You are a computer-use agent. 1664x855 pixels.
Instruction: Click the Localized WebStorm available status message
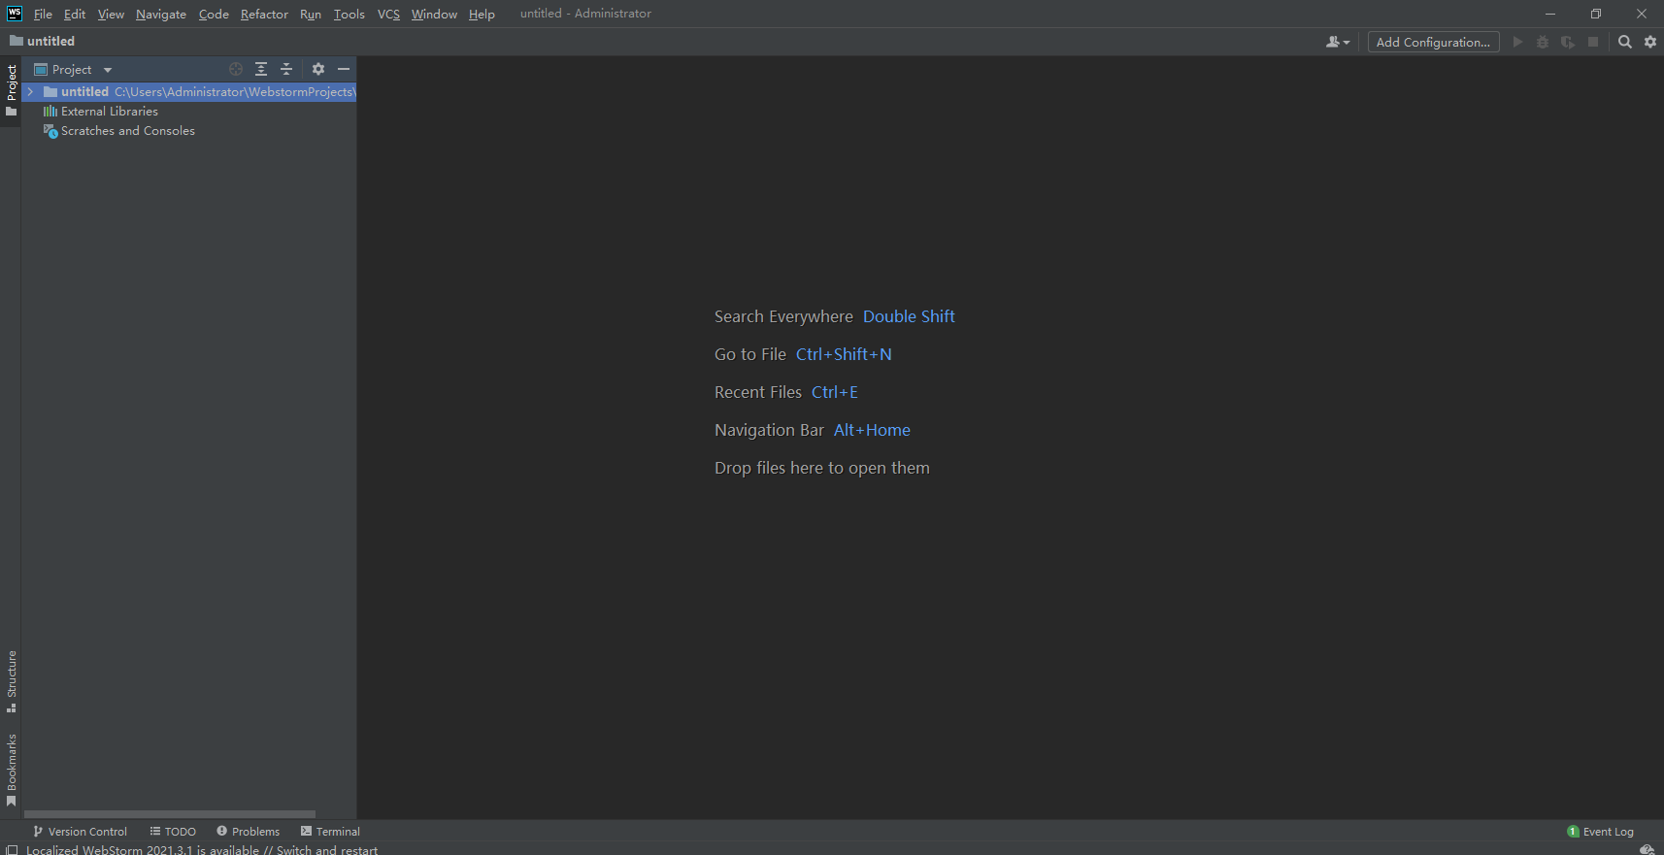tap(202, 849)
